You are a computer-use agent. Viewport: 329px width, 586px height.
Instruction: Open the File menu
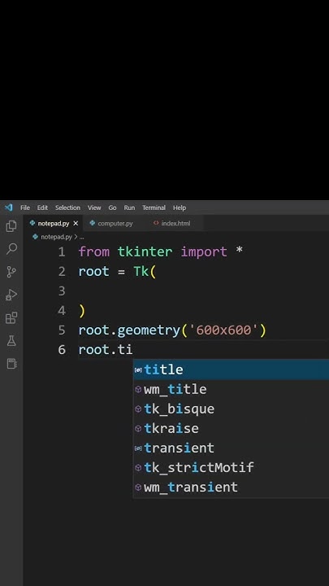pos(25,208)
